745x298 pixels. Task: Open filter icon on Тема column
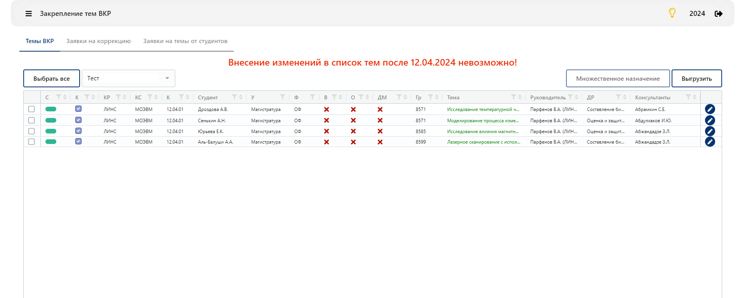[x=514, y=97]
